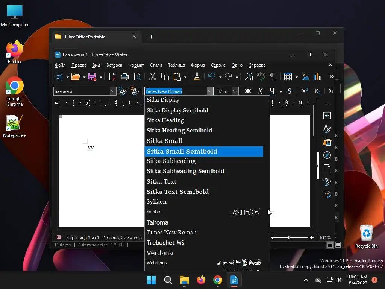Open sidebar Navigator compass icon

[x=327, y=155]
